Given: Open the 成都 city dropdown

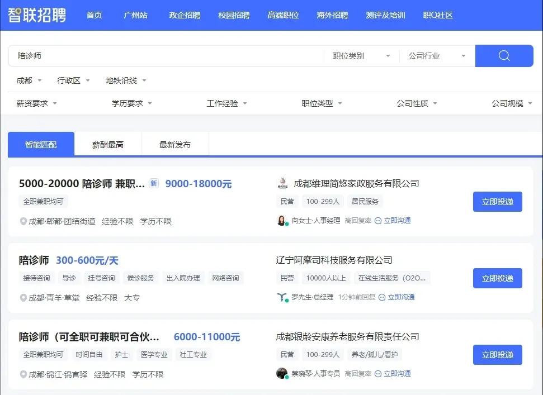Looking at the screenshot, I should coord(29,80).
